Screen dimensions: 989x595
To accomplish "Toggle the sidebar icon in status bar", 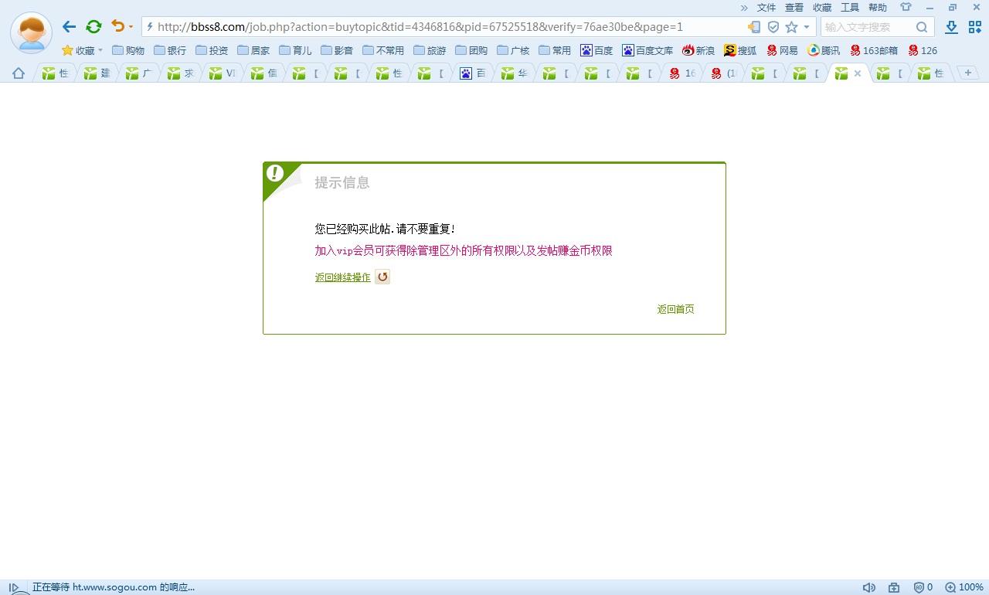I will (x=14, y=587).
